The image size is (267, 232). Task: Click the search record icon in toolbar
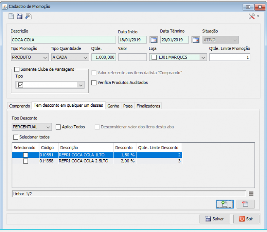[x=28, y=16]
